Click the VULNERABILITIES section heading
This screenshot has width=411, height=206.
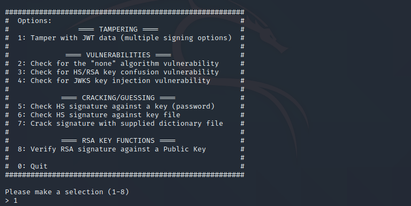pos(118,55)
